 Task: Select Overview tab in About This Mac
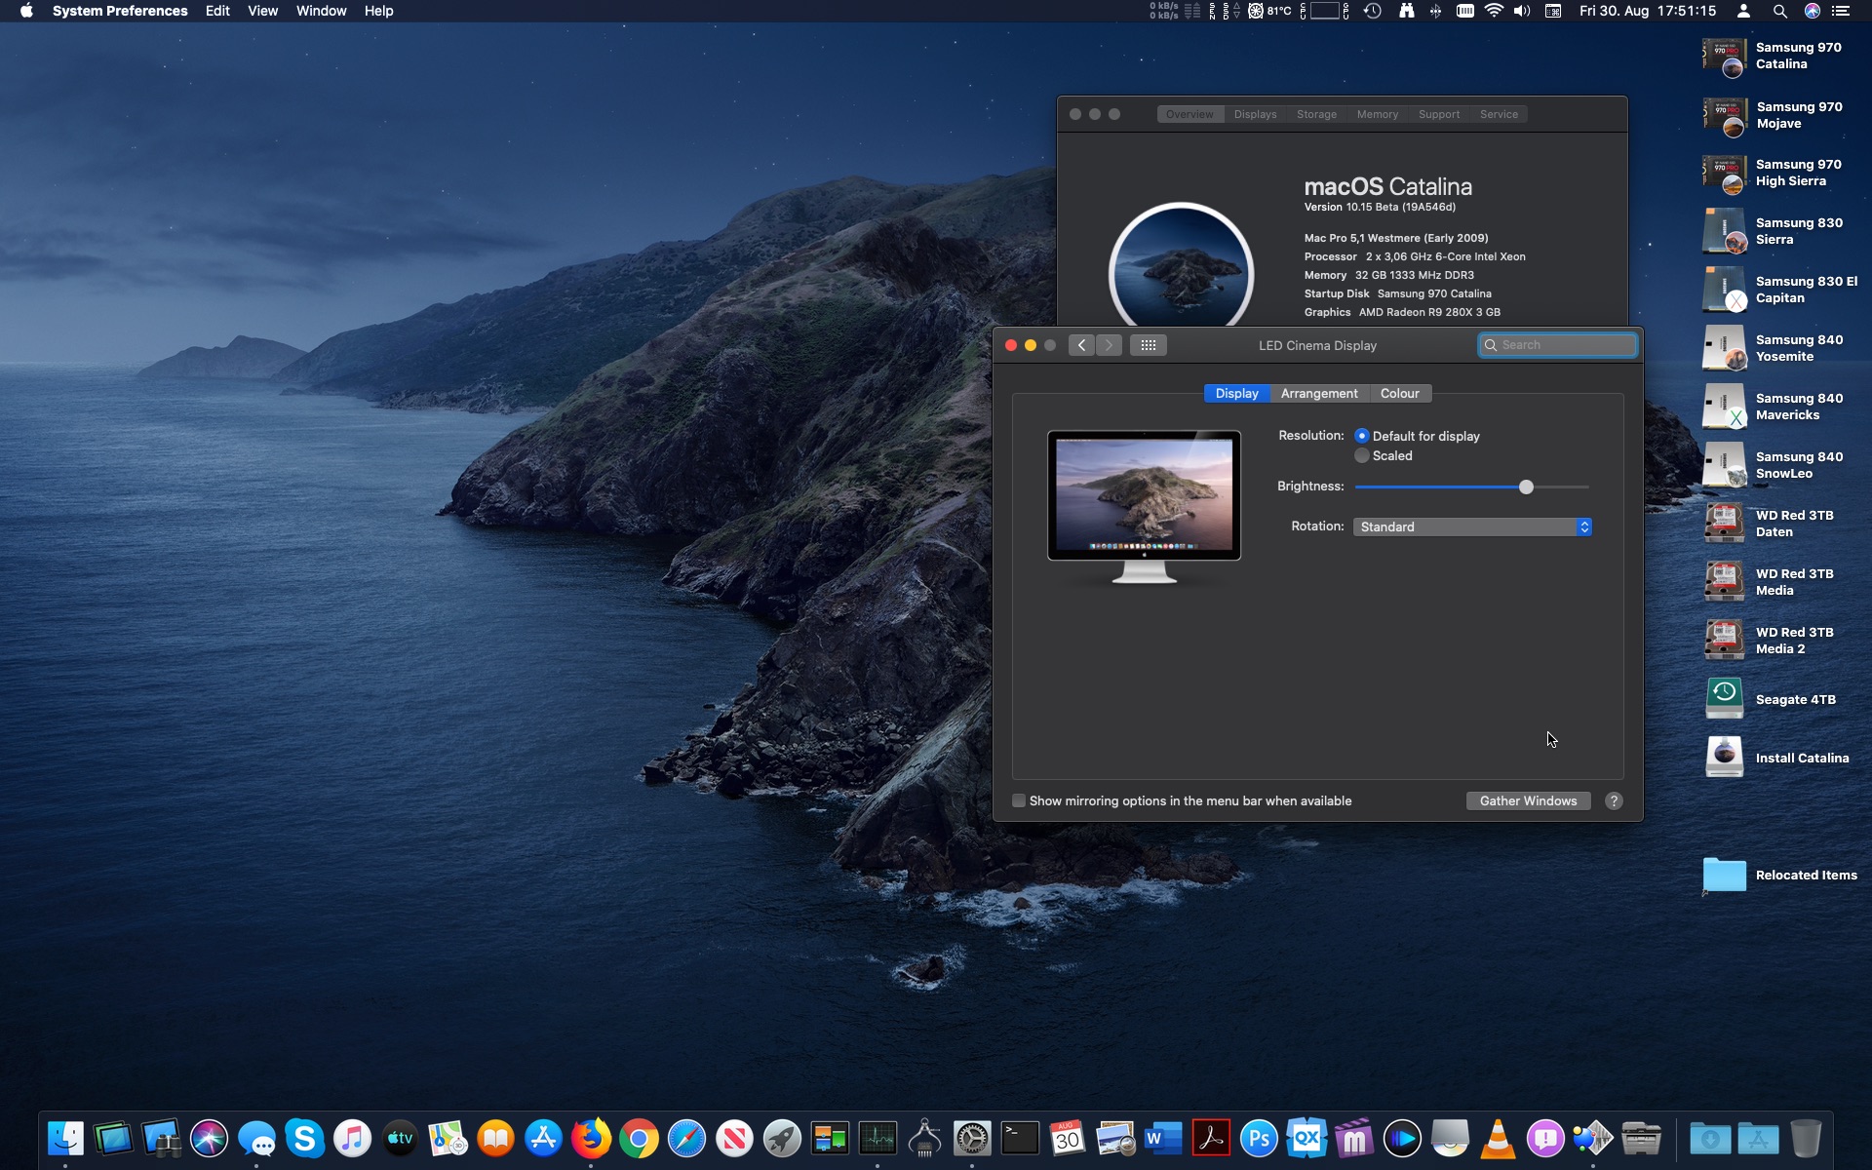[1189, 114]
